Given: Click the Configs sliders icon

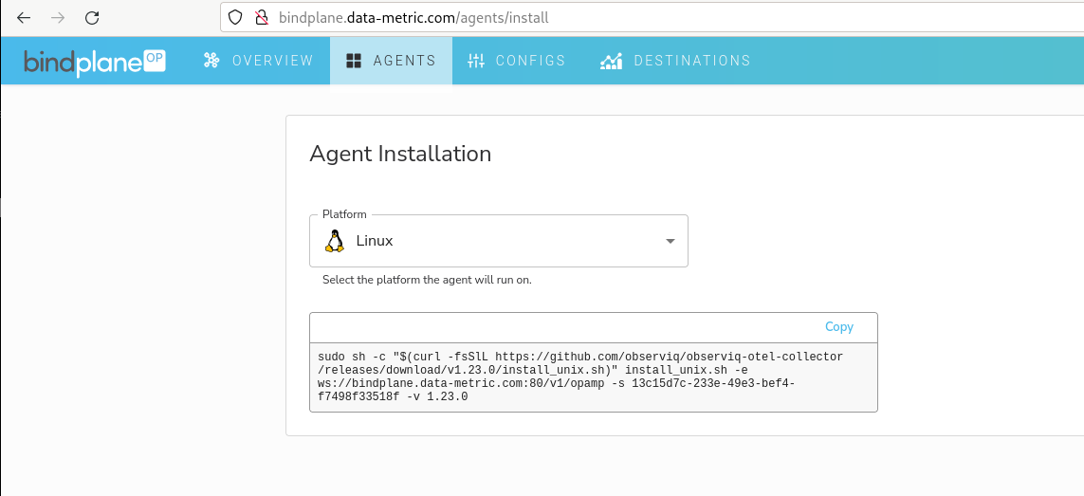Looking at the screenshot, I should click(476, 61).
